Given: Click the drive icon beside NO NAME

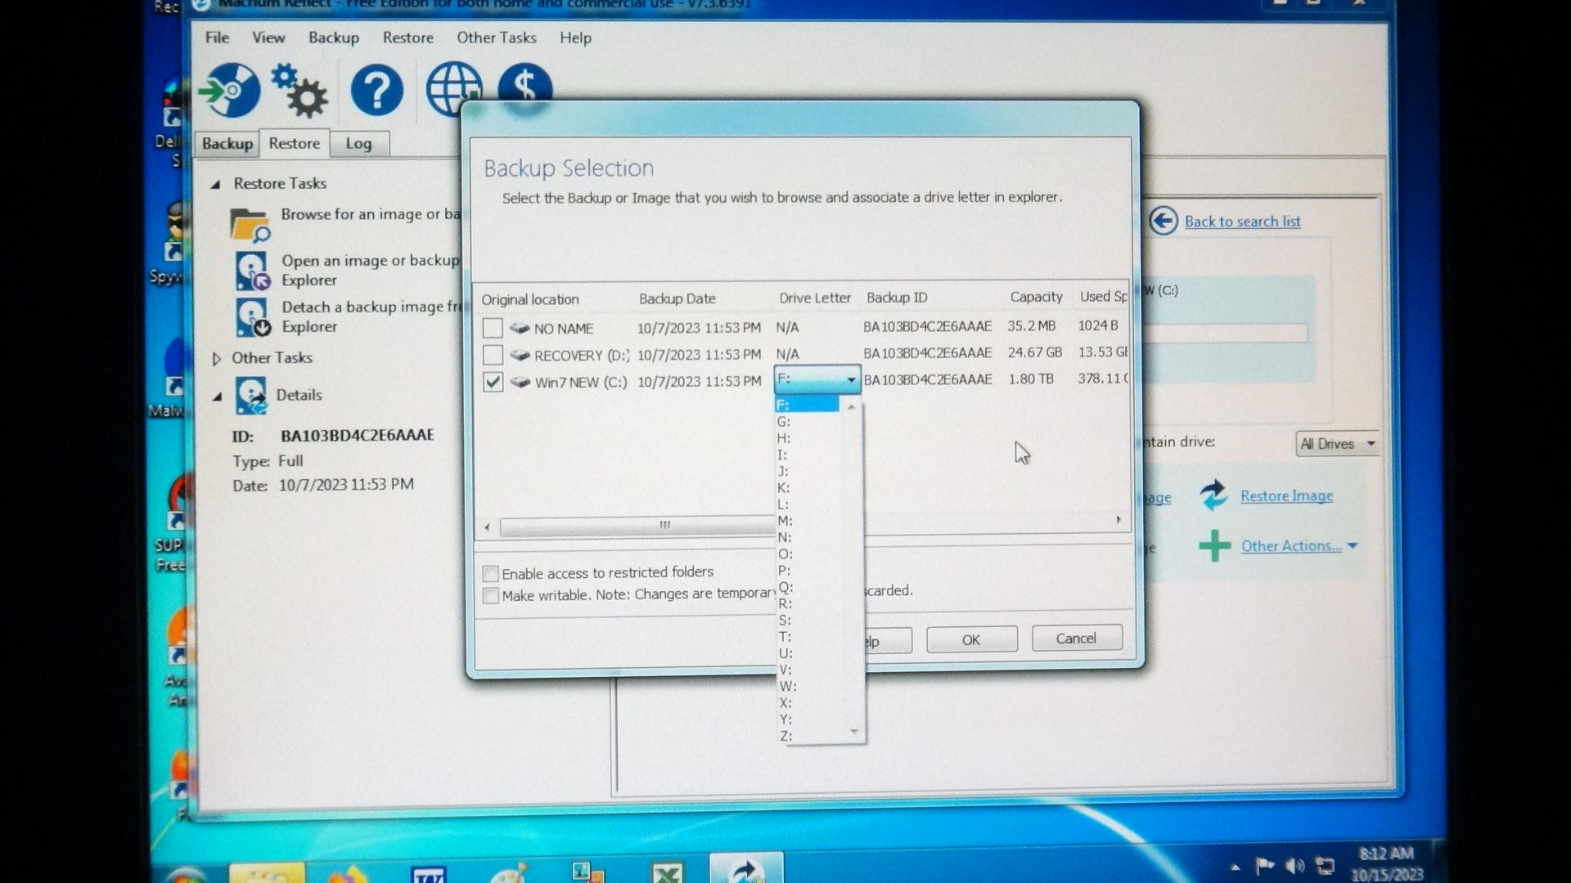Looking at the screenshot, I should [x=520, y=328].
